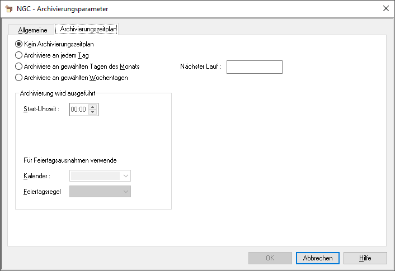
Task: Decrease Start-Uhrzeit with the down arrow
Action: point(93,112)
